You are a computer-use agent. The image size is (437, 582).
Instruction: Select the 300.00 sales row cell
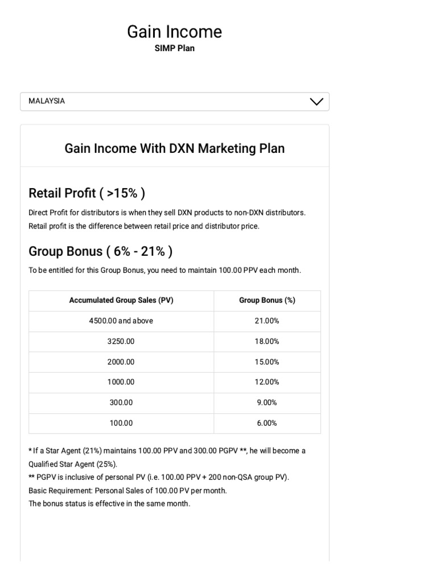121,402
